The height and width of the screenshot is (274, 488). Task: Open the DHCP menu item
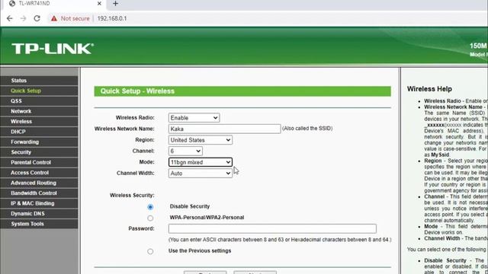tap(39, 132)
